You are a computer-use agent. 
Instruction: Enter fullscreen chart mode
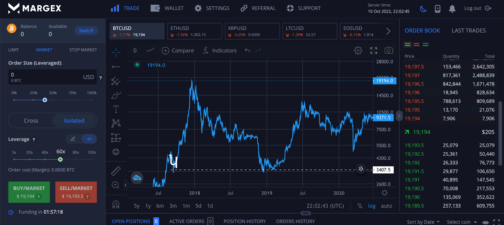point(374,50)
